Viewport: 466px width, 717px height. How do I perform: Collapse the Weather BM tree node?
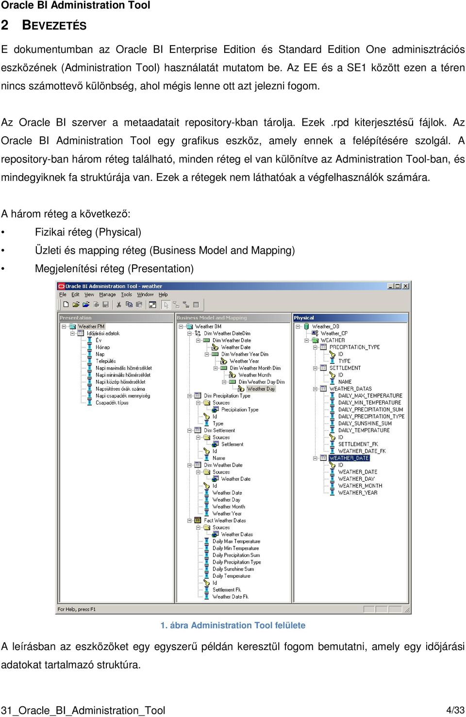point(181,326)
